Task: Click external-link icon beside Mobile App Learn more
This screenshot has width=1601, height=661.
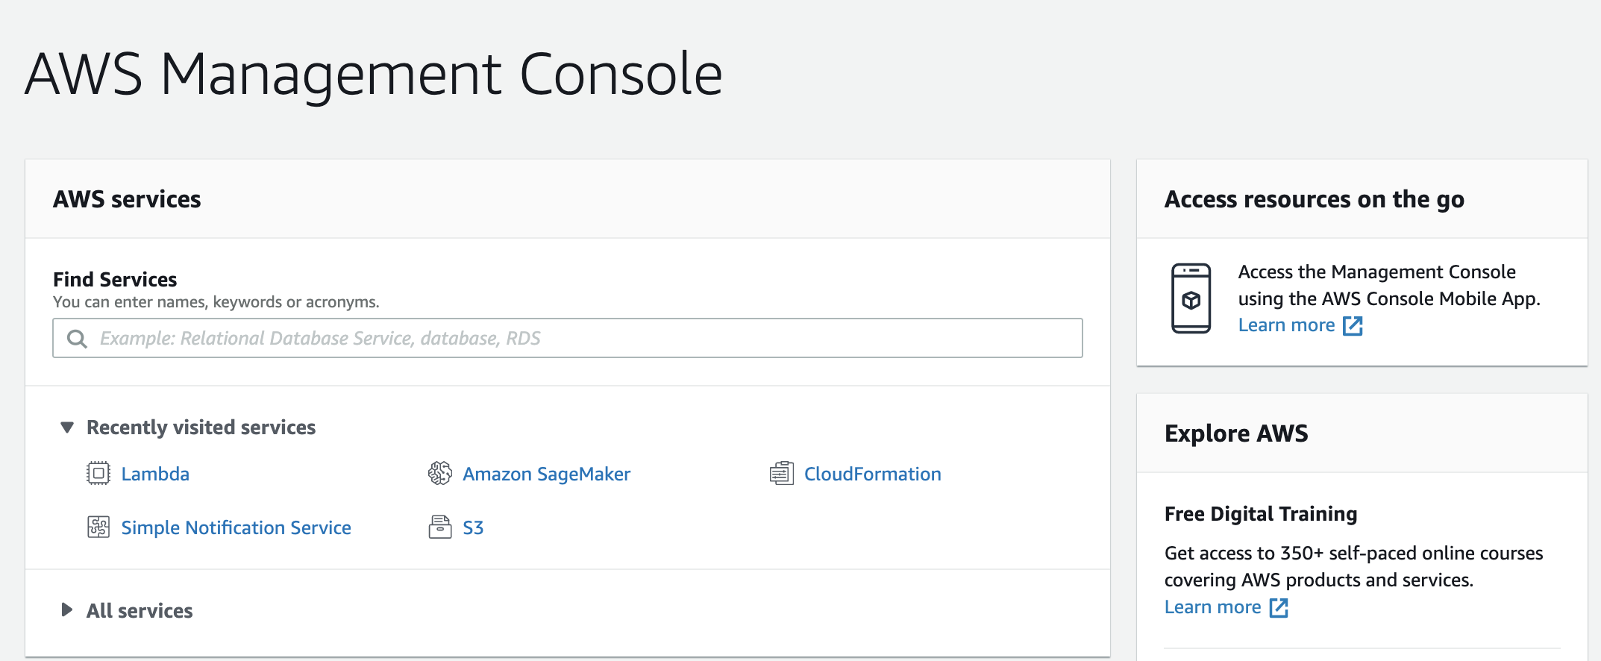Action: (x=1353, y=326)
